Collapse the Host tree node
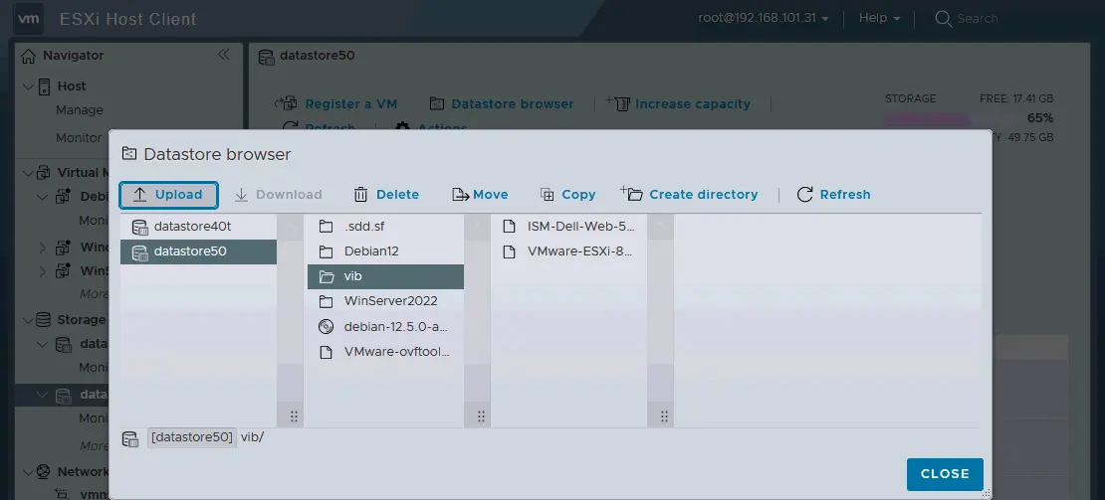The height and width of the screenshot is (500, 1105). tap(28, 86)
